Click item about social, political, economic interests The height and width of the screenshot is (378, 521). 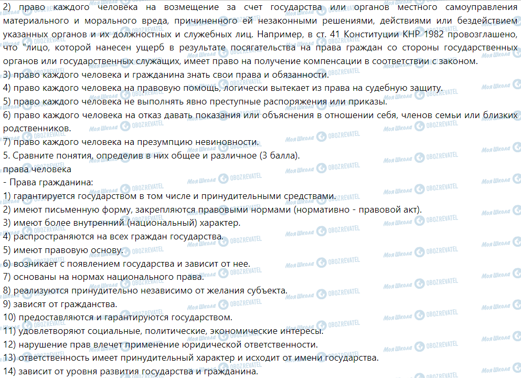(x=163, y=331)
